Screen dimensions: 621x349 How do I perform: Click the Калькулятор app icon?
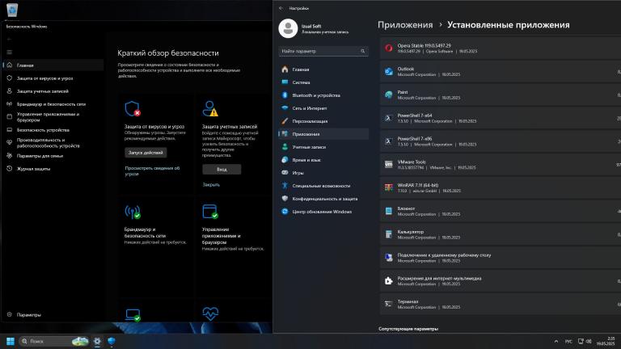[388, 234]
